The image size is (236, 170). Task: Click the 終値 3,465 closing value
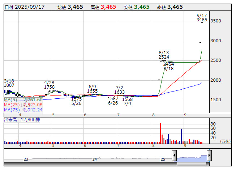point(170,7)
